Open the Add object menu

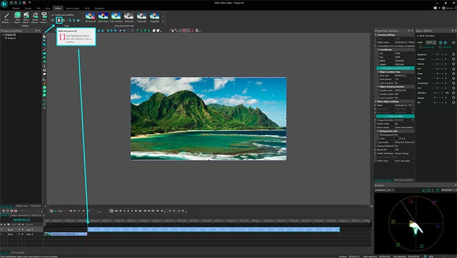(x=17, y=18)
